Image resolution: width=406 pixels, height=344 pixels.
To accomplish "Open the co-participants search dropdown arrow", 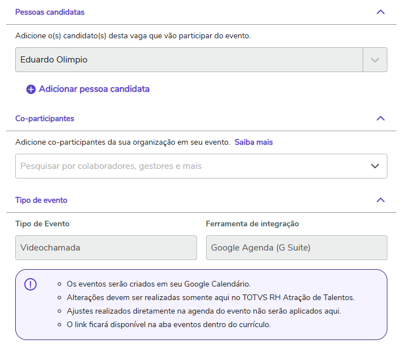I will pyautogui.click(x=375, y=166).
